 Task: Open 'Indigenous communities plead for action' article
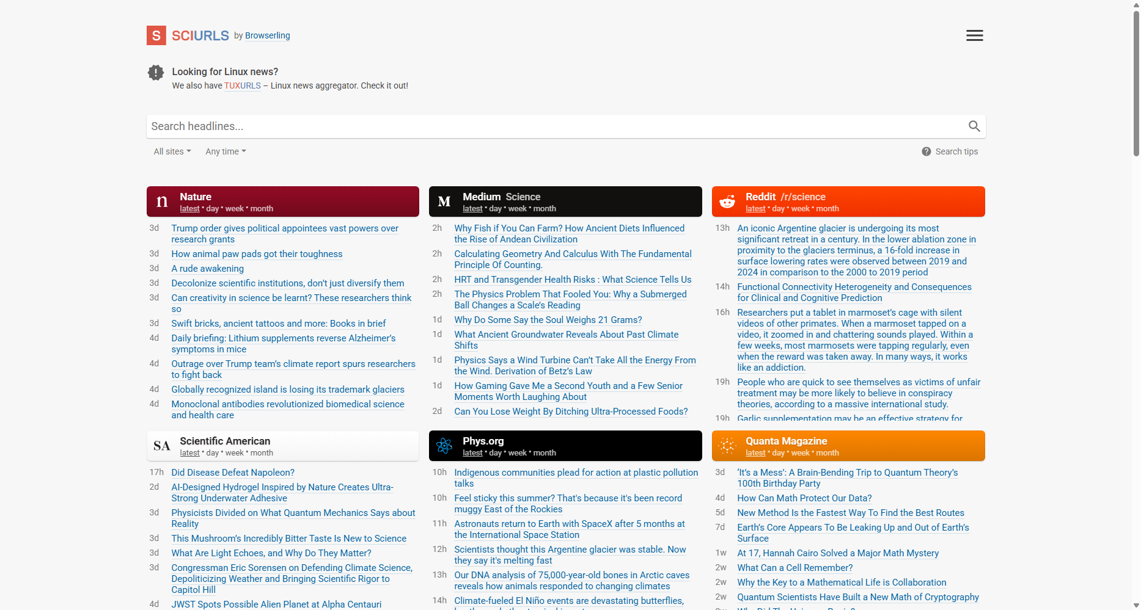pyautogui.click(x=576, y=478)
